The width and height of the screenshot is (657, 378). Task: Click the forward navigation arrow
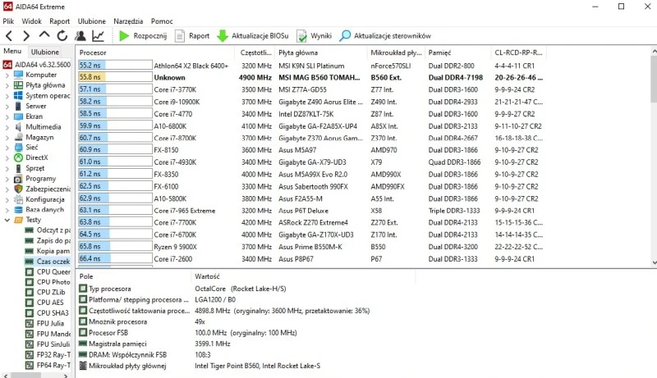(x=26, y=36)
